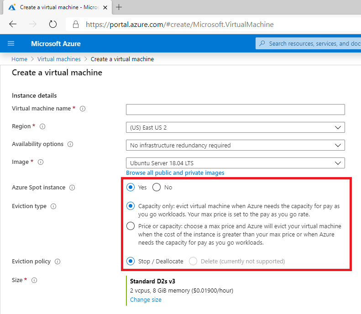The image size is (361, 314).
Task: Click the Change size link
Action: pyautogui.click(x=146, y=300)
